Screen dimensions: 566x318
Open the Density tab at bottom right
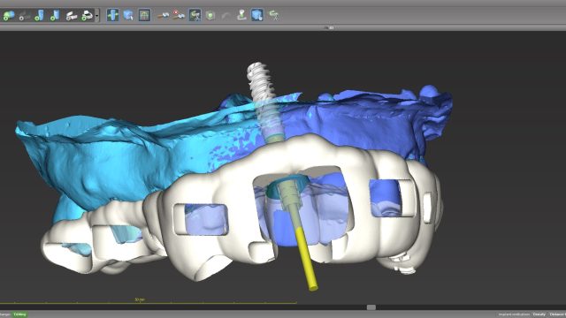click(x=539, y=314)
